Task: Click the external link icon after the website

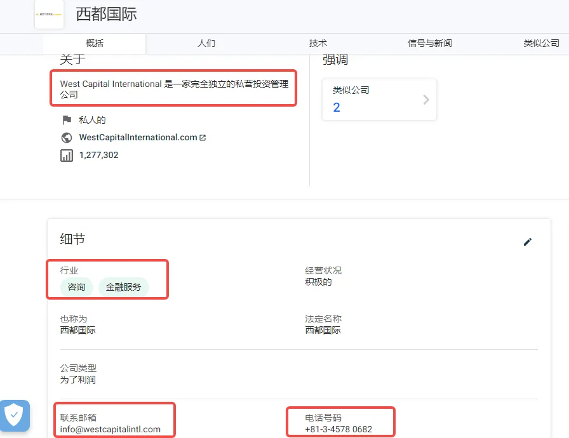Action: (203, 138)
